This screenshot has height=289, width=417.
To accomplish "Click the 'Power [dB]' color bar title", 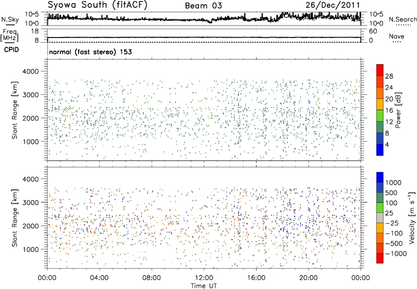I will point(398,110).
